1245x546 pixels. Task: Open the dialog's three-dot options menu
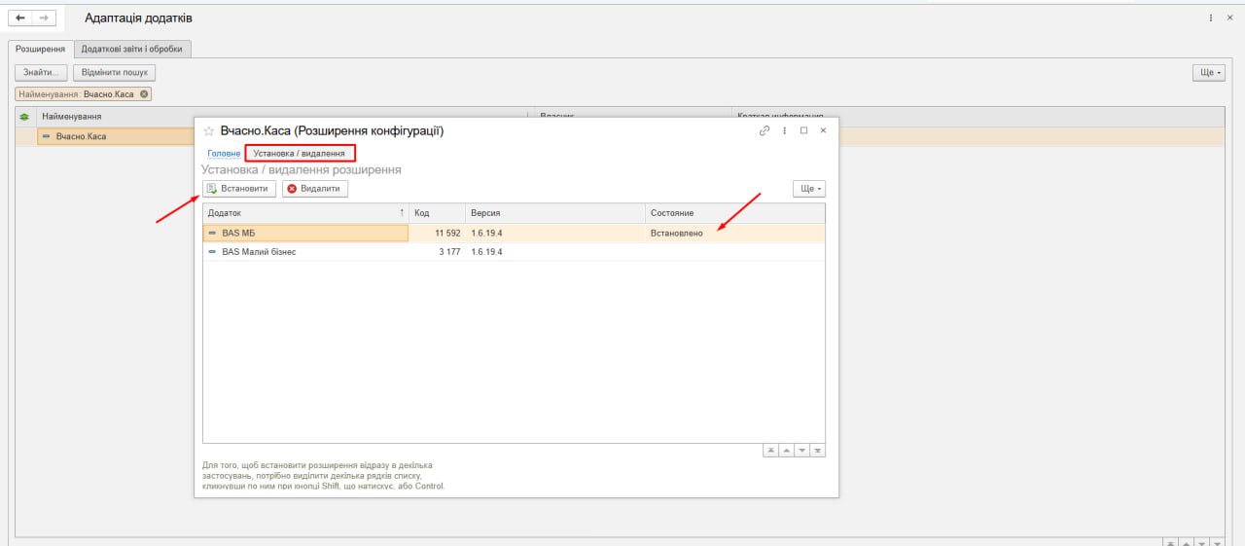[x=784, y=130]
